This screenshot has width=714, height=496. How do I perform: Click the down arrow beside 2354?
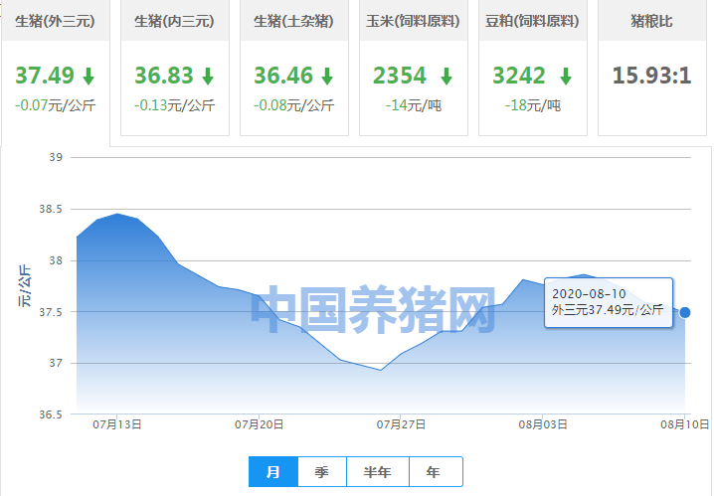pos(446,77)
